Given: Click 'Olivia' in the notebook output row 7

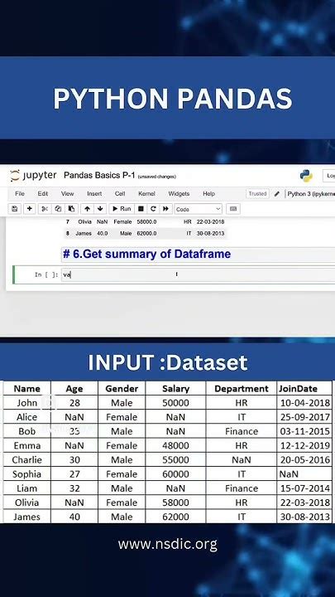Looking at the screenshot, I should (x=84, y=221).
